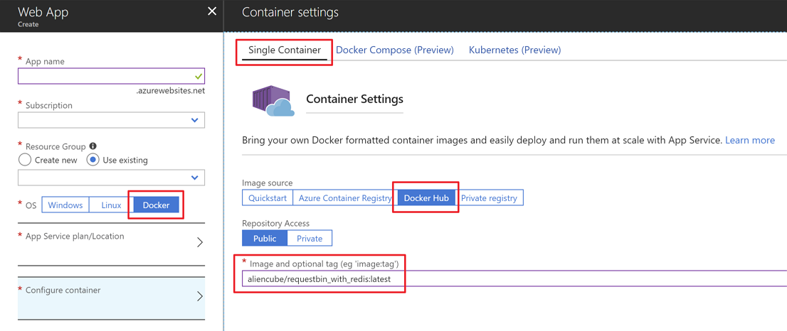Select Private registry image source

489,197
